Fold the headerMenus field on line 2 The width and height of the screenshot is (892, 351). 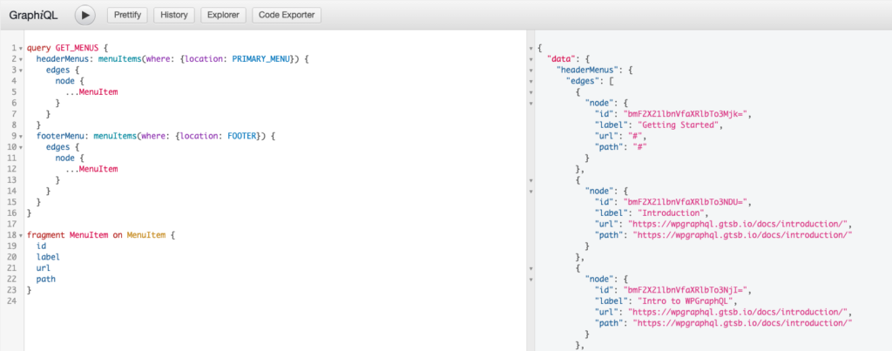click(21, 58)
